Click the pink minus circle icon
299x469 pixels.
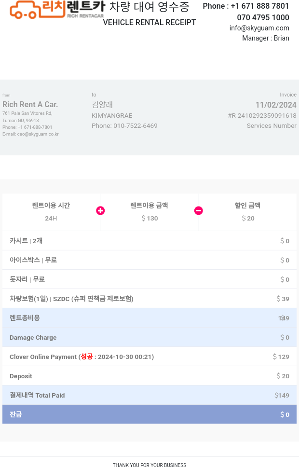(x=199, y=210)
